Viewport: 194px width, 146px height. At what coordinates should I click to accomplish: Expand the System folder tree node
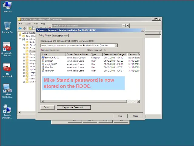(24, 70)
